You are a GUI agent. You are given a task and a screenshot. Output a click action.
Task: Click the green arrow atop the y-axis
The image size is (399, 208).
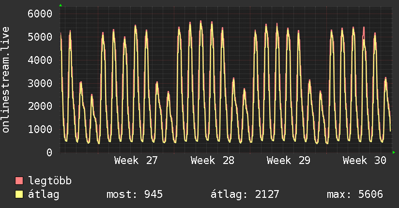tap(61, 5)
